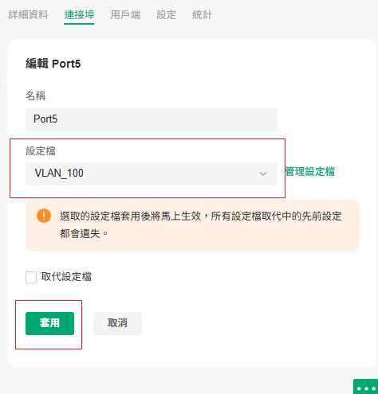Open the 用戶端 tab
The height and width of the screenshot is (394, 378).
coord(125,14)
